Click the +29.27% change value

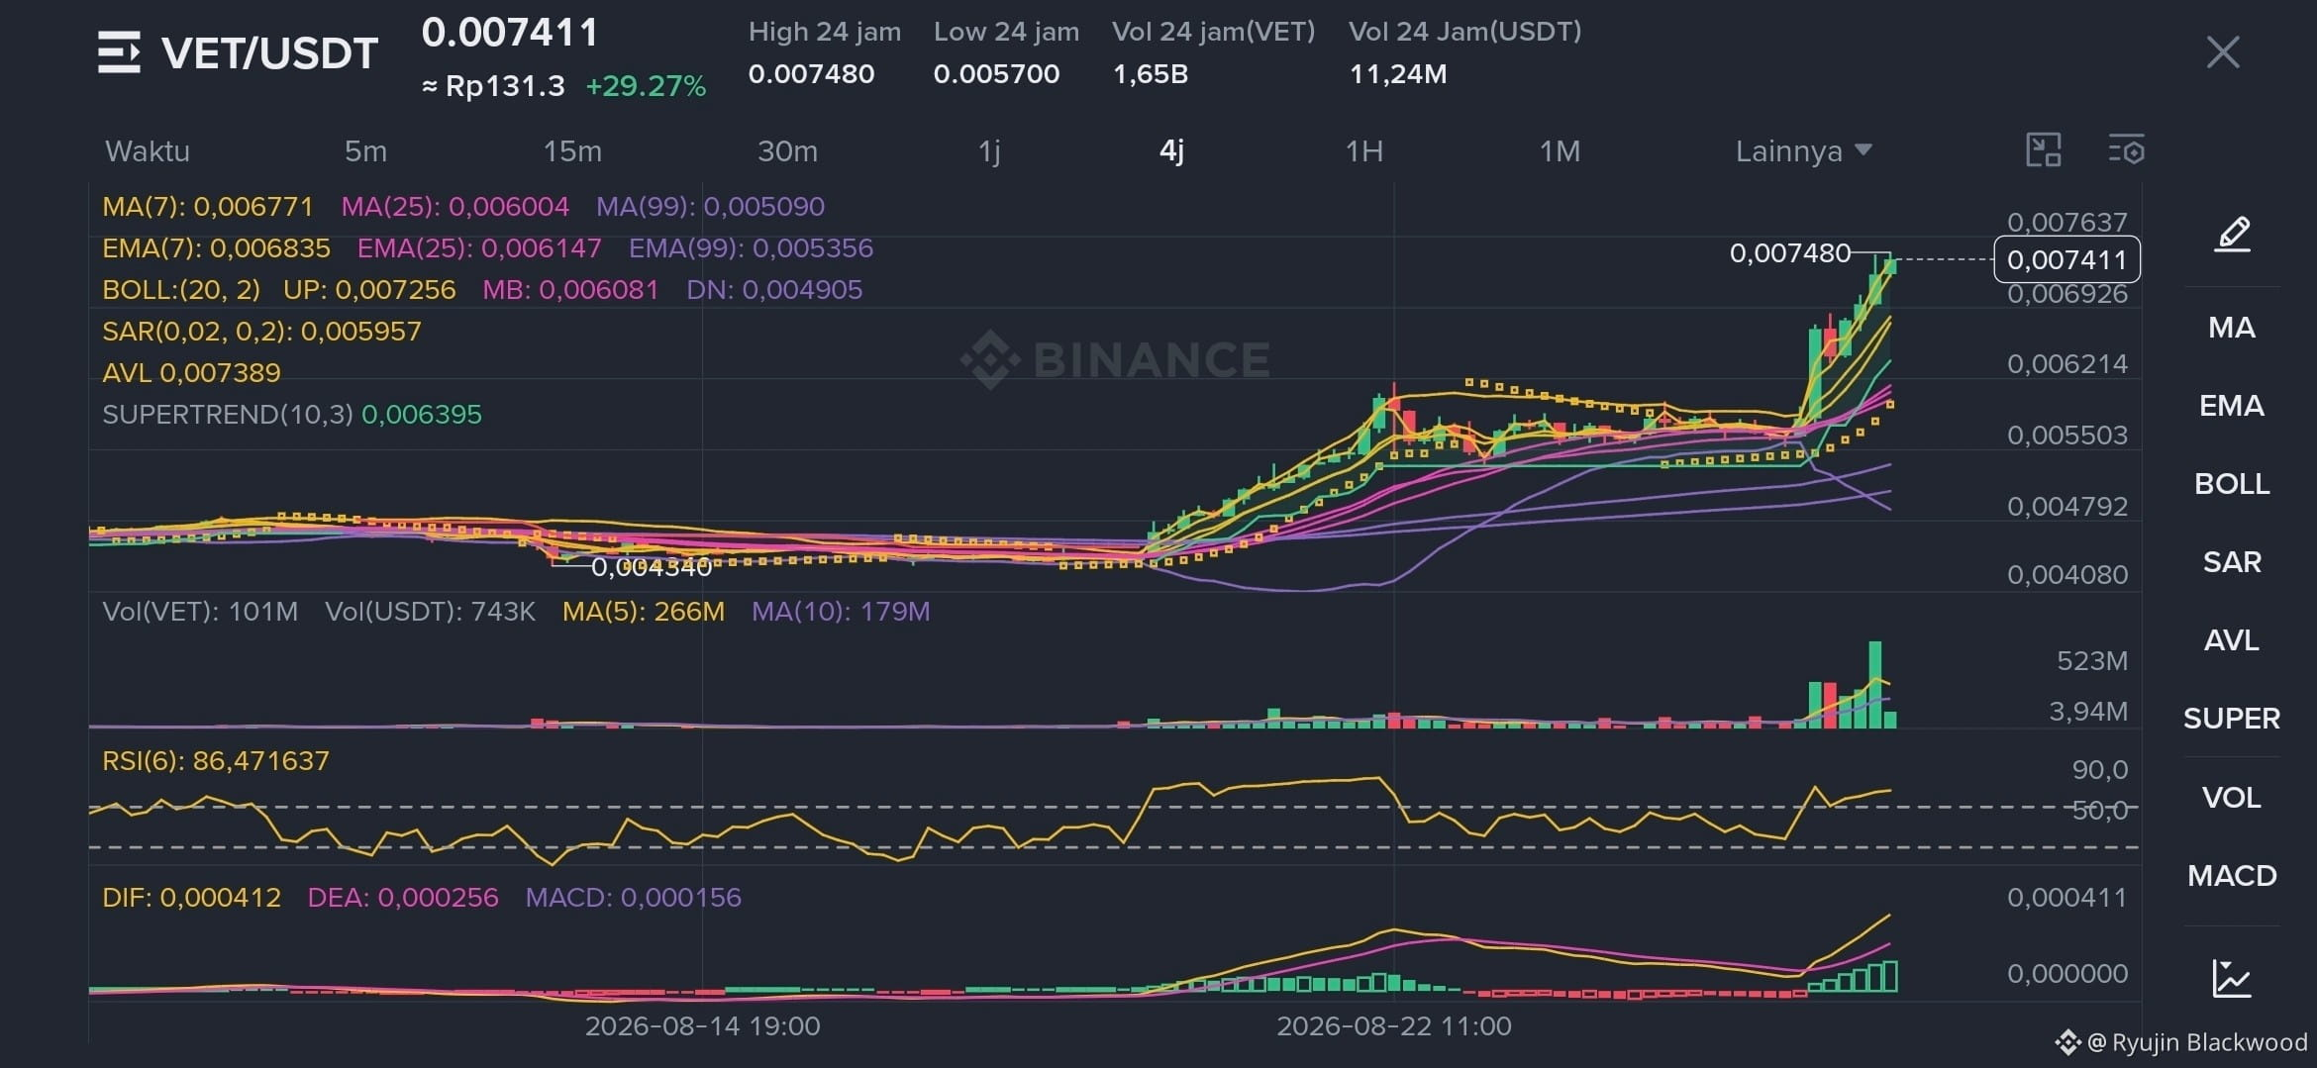tap(646, 86)
